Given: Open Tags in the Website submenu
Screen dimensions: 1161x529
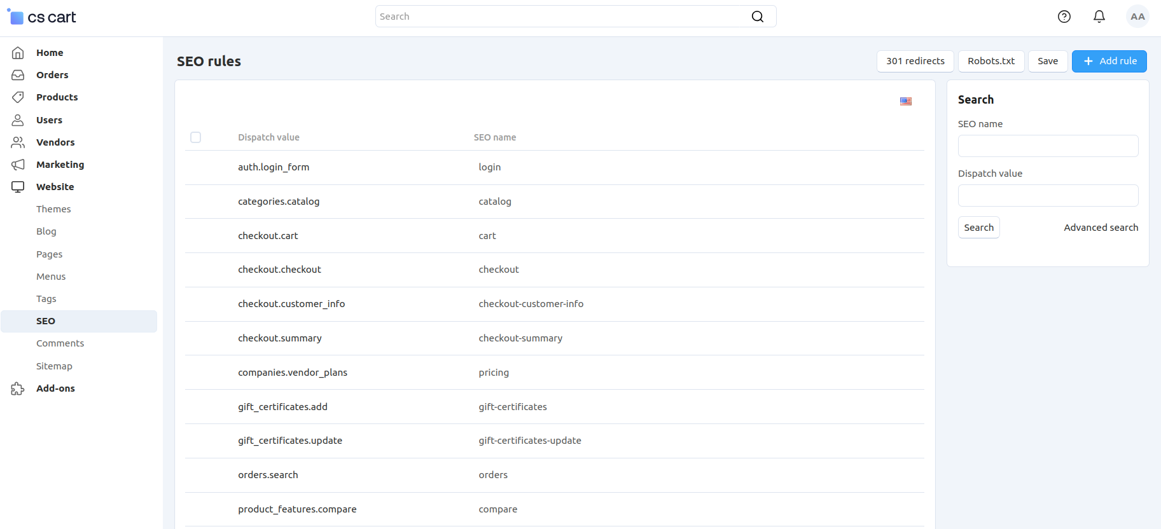Looking at the screenshot, I should (46, 299).
